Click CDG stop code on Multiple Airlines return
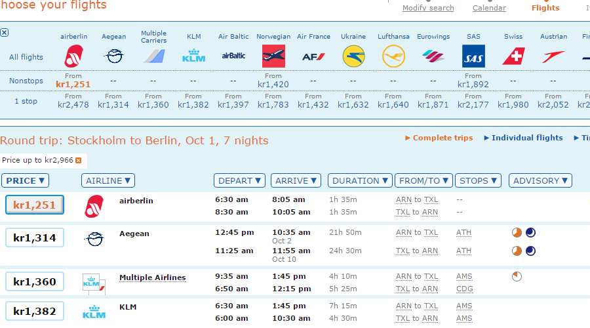 (465, 289)
